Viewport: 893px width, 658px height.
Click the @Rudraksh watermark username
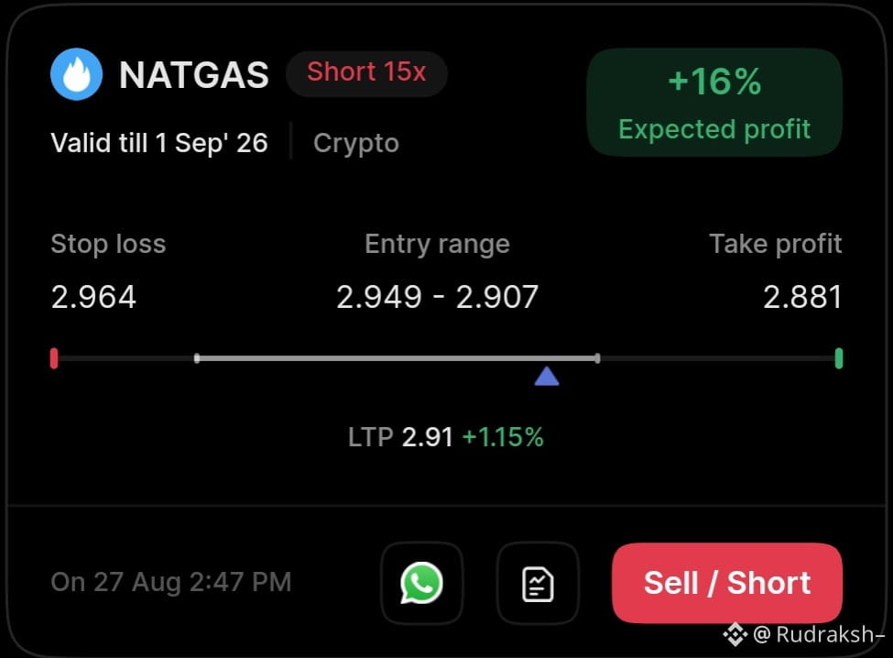point(819,634)
